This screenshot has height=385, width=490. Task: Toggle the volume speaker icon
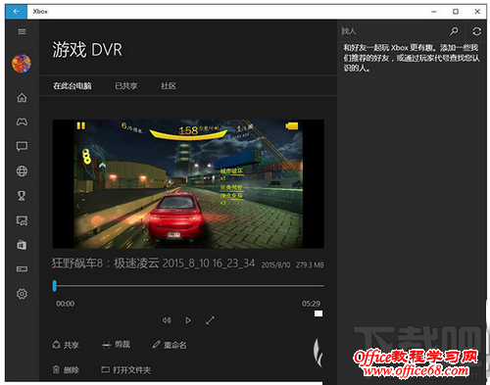click(167, 320)
